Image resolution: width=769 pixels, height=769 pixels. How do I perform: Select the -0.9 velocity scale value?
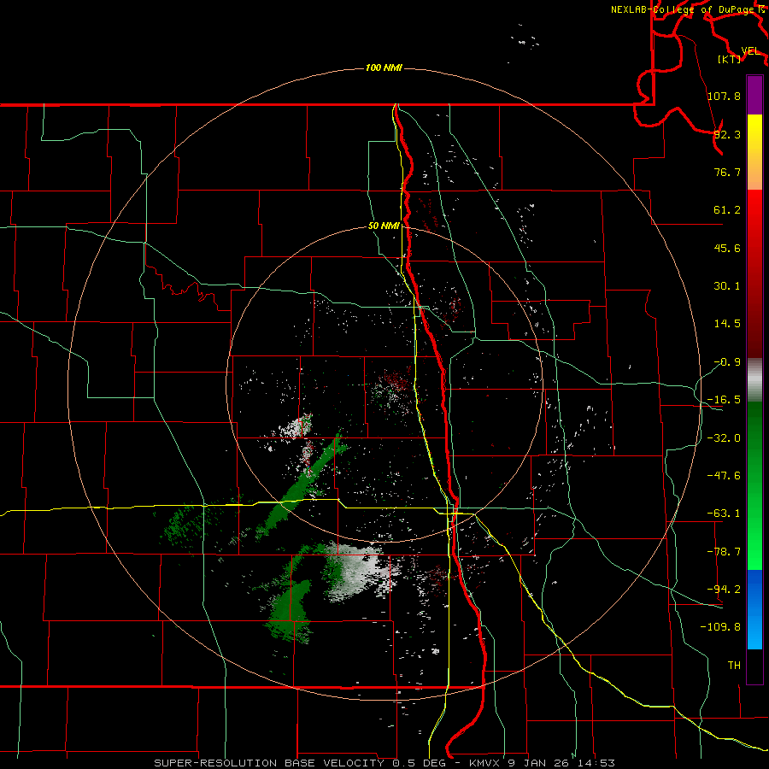(727, 362)
